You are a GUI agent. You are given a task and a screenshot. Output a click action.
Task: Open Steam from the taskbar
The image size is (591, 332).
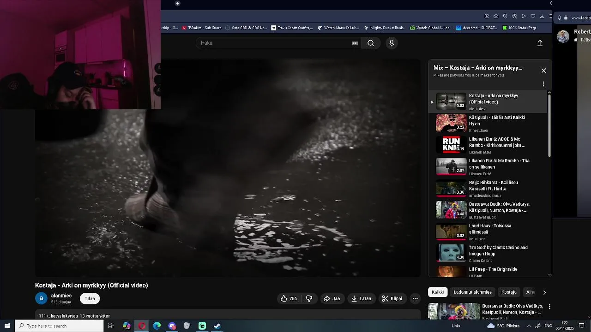[217, 326]
